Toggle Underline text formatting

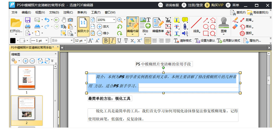(x=119, y=41)
